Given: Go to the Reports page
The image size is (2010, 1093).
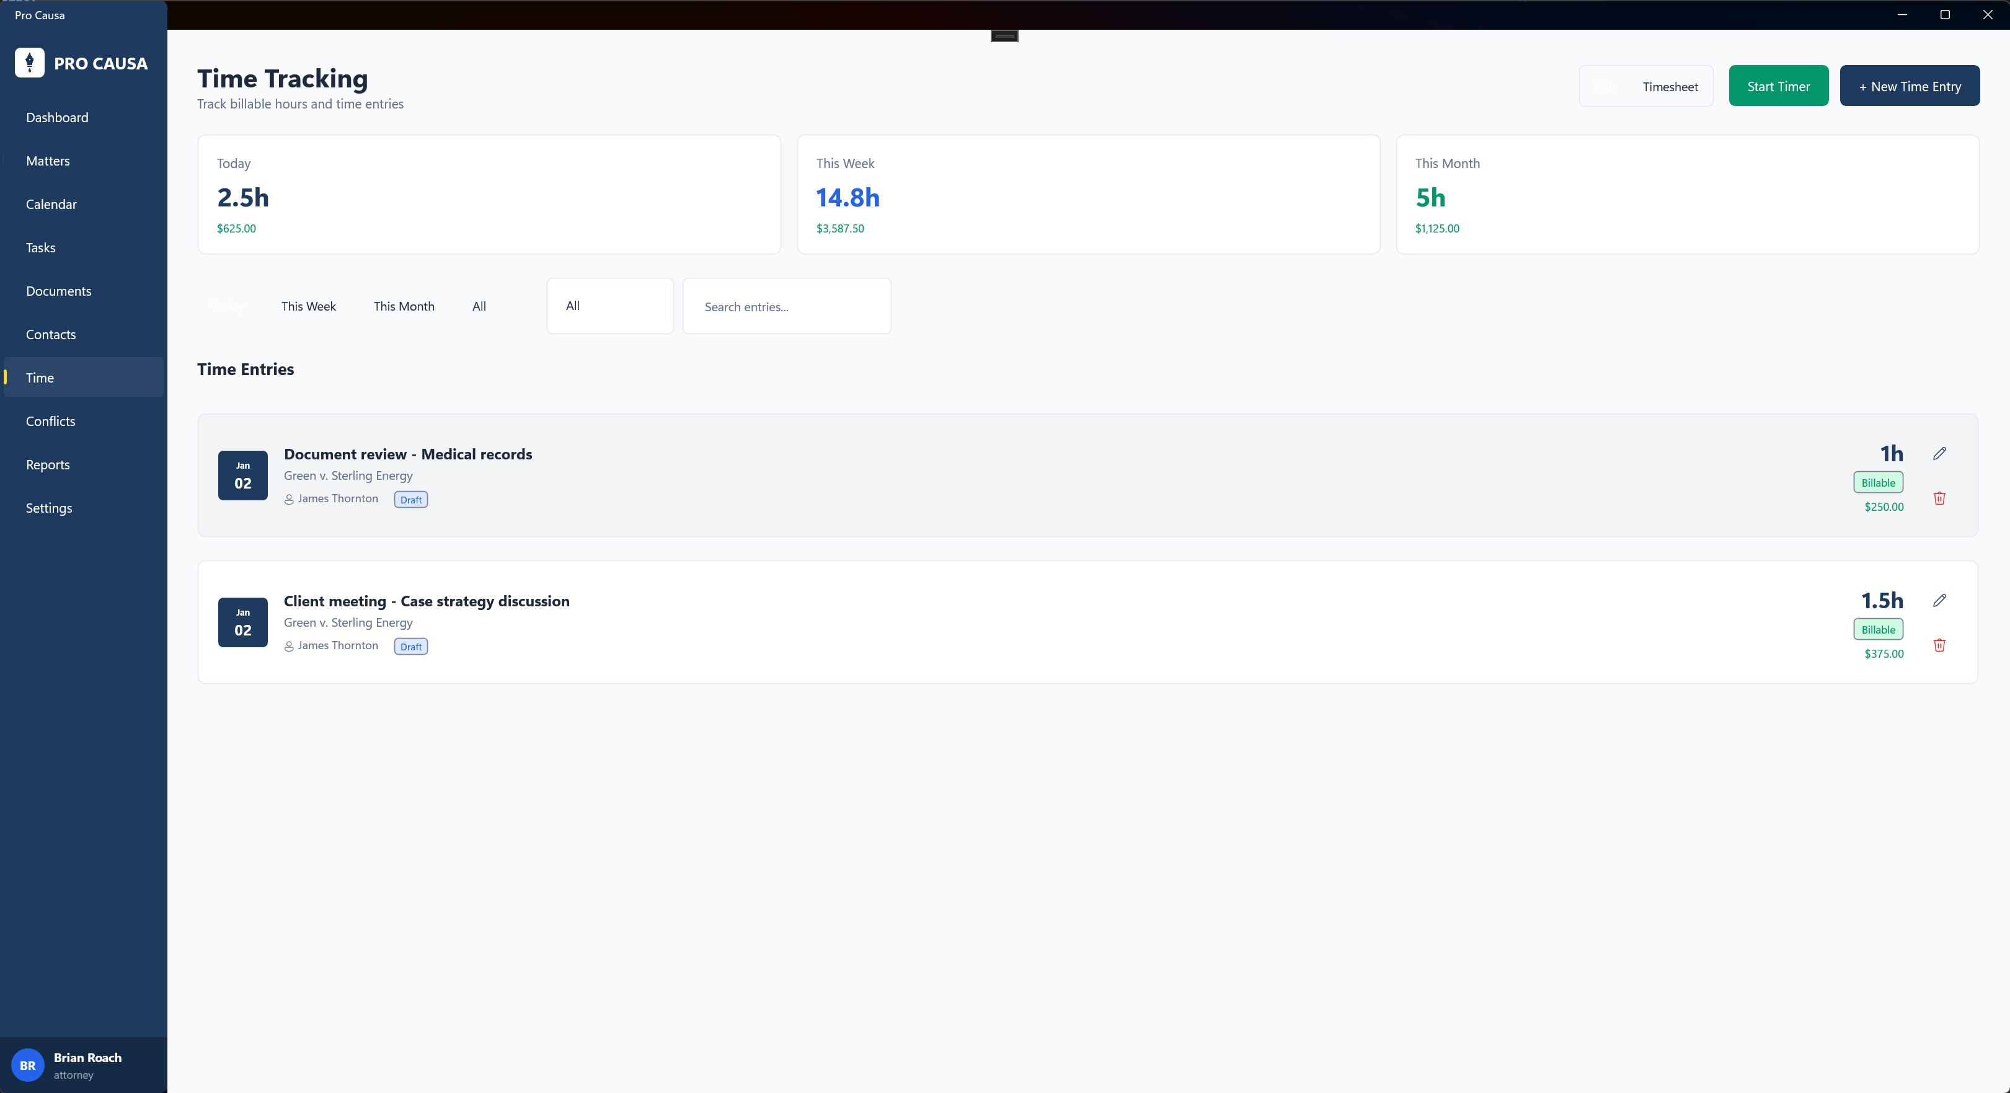Looking at the screenshot, I should point(48,464).
